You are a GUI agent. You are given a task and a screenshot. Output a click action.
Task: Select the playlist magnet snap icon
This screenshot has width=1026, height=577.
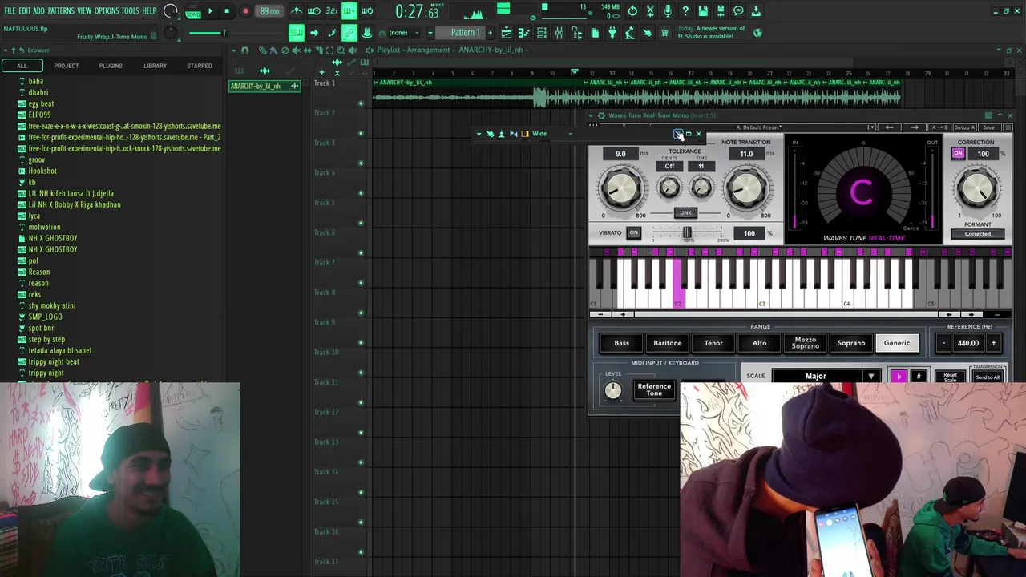point(245,50)
